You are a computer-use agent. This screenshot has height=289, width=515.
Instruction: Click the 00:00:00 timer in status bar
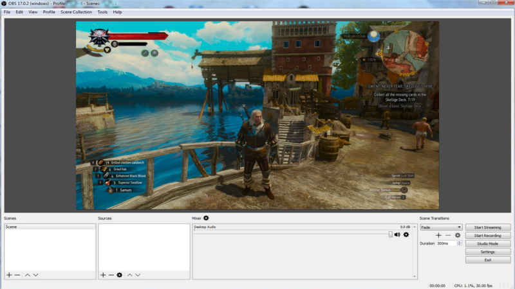point(437,286)
